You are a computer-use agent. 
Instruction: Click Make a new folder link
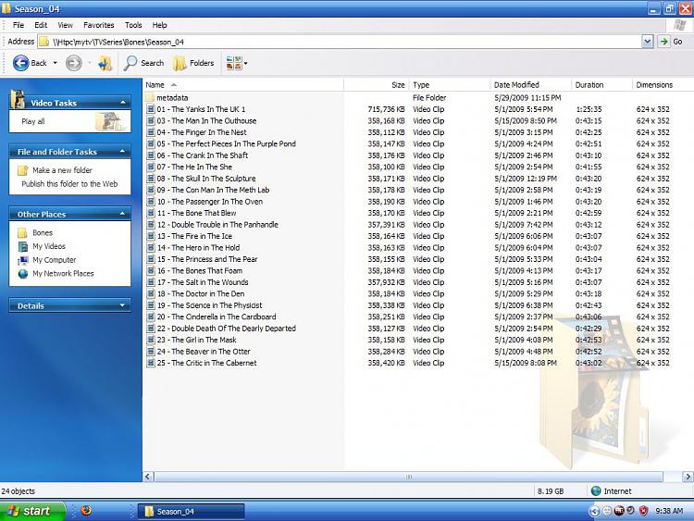pos(62,170)
